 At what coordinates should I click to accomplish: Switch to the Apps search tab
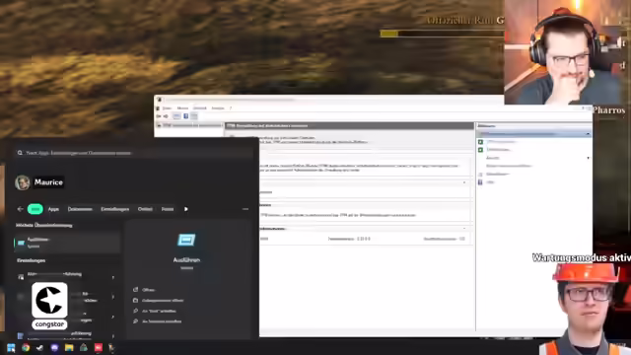coord(53,209)
